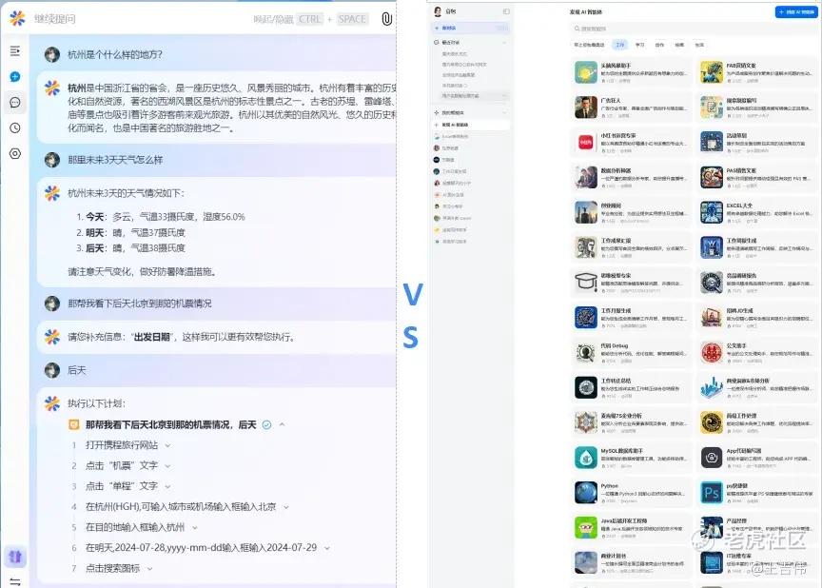The height and width of the screenshot is (588, 822).
Task: Open the 商业计划书 agent card
Action: (x=631, y=562)
